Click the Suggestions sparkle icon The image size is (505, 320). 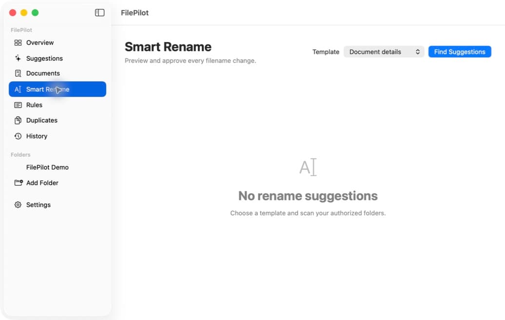(18, 58)
